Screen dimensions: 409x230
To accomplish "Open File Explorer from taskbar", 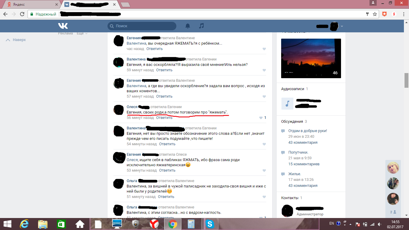I will tap(43, 224).
